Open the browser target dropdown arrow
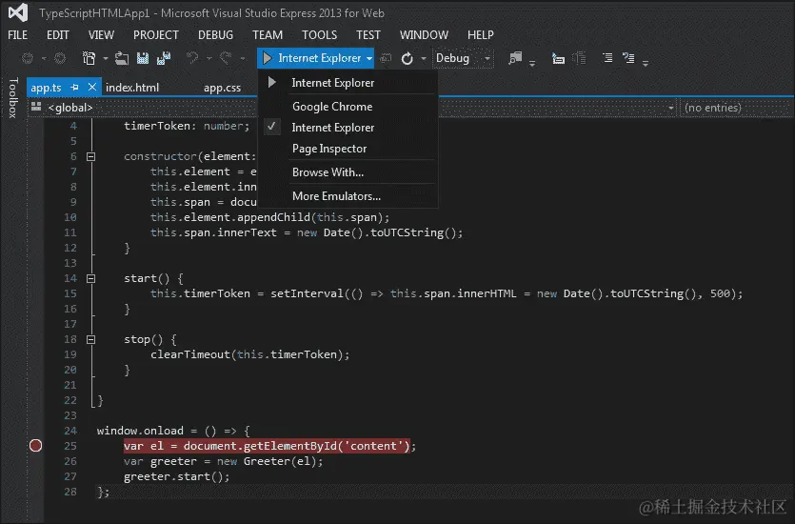 click(369, 59)
